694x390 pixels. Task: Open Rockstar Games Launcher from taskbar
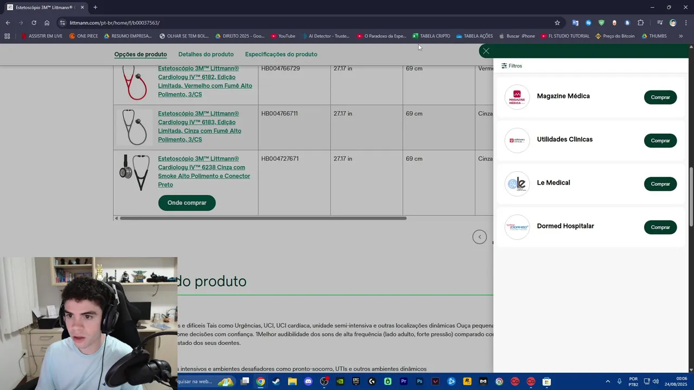467,381
